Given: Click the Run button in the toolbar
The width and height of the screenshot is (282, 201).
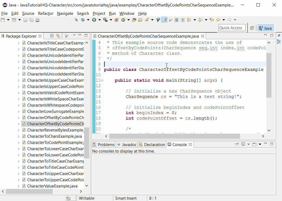Looking at the screenshot, I should click(x=94, y=20).
